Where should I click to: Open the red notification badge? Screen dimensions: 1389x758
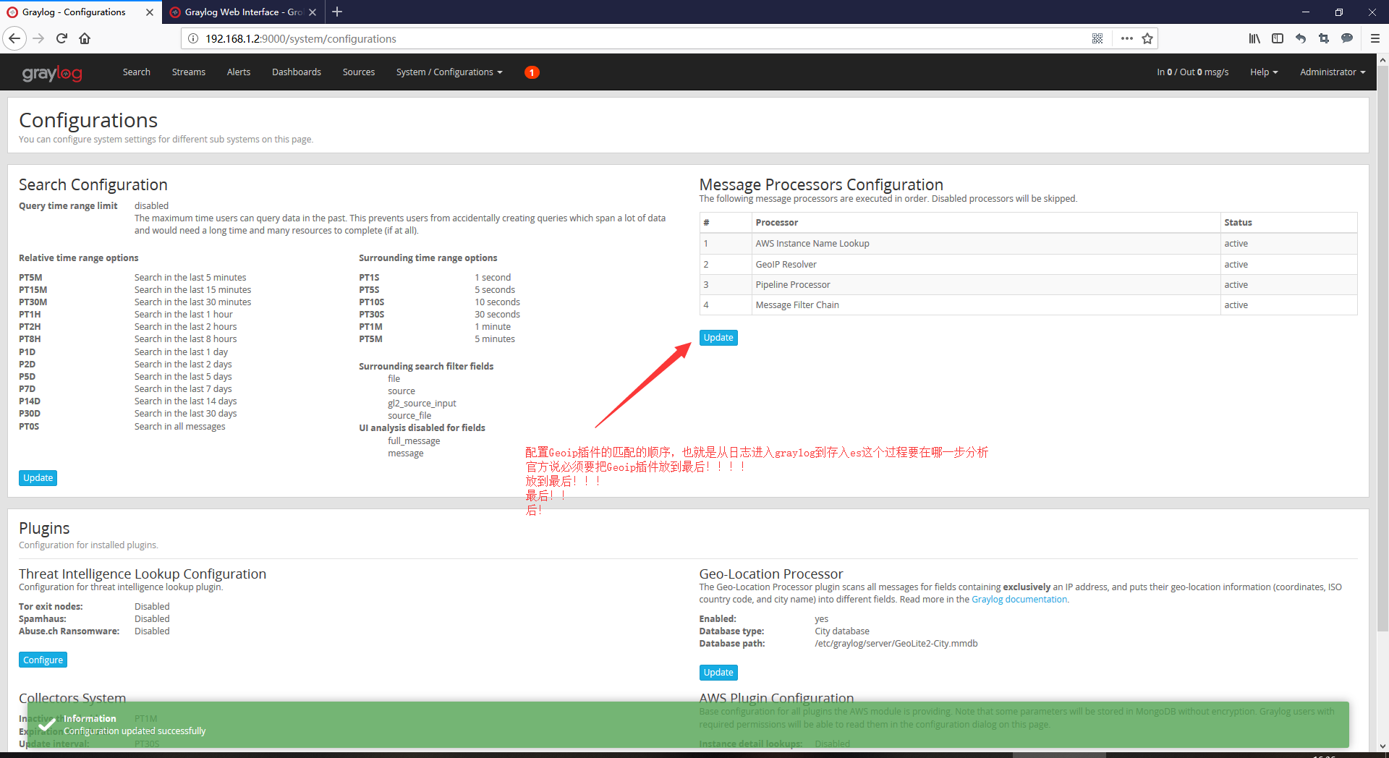pos(532,72)
